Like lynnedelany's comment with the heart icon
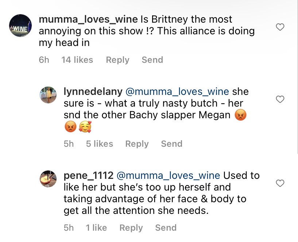Screen dimensions: 298x242 click(280, 99)
